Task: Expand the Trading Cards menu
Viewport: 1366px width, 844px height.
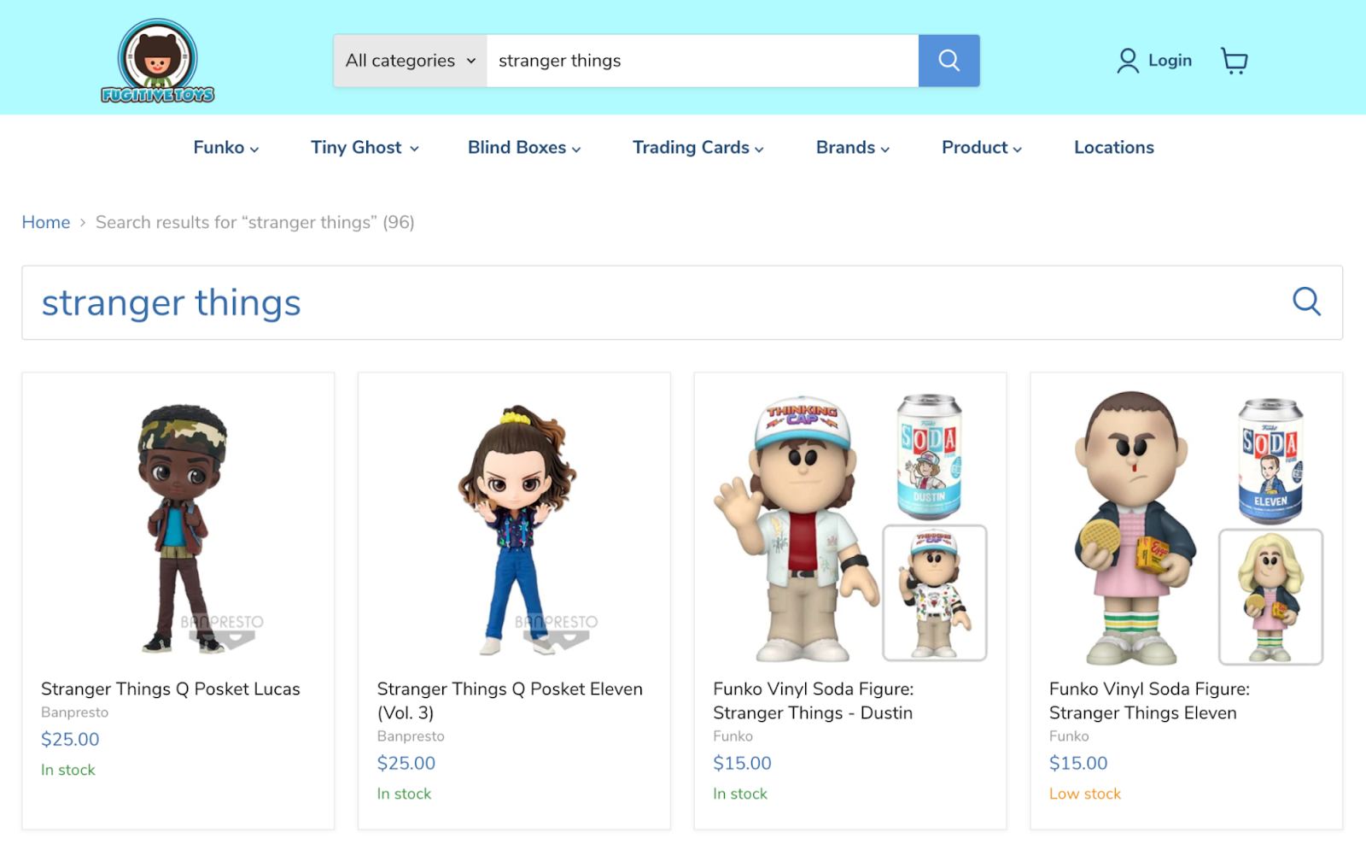Action: click(x=698, y=148)
